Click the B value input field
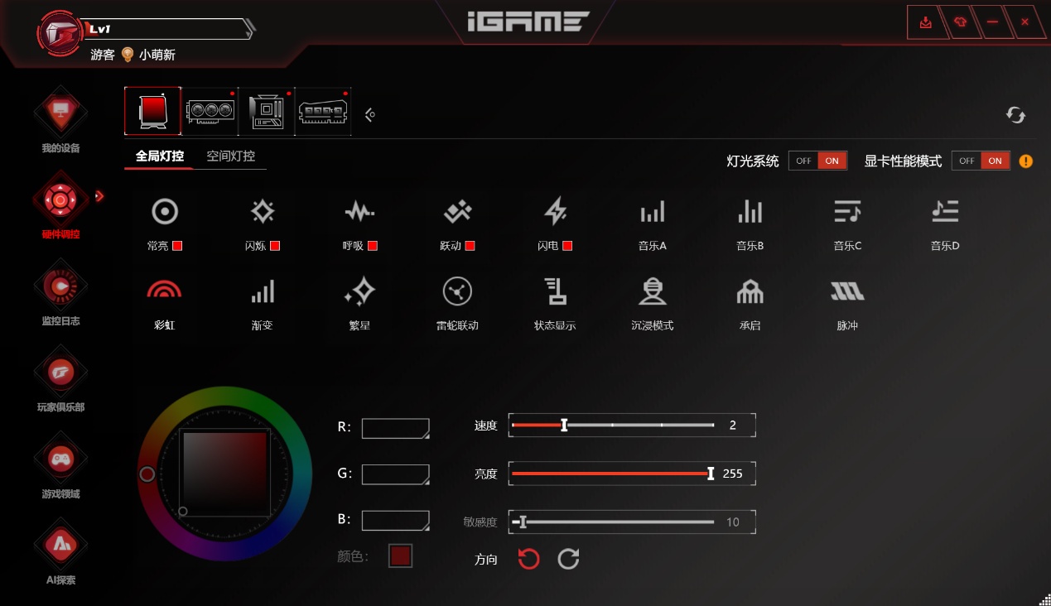Screen dimensions: 1051x606 point(395,520)
